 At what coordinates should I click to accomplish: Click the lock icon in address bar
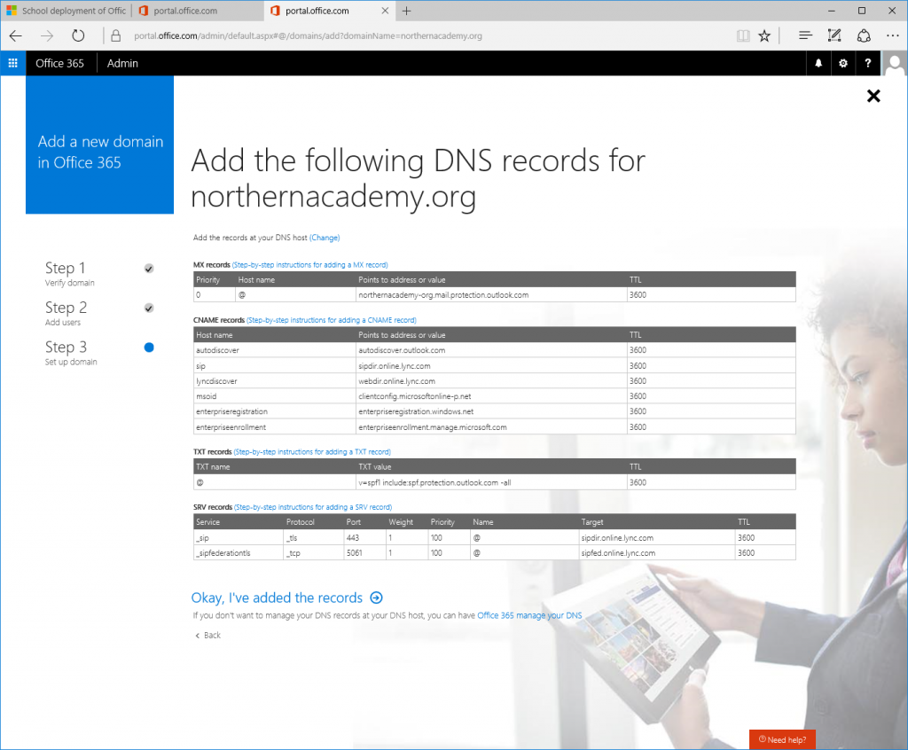(116, 36)
